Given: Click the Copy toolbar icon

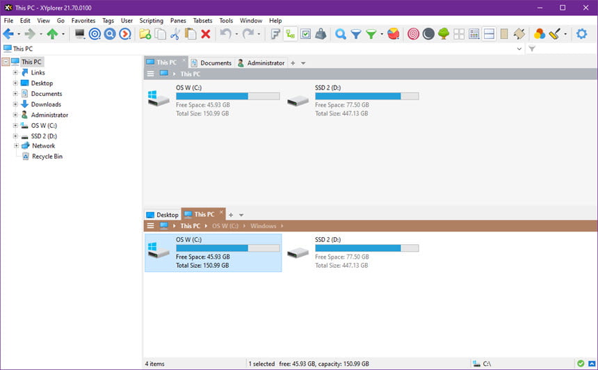Looking at the screenshot, I should click(x=160, y=34).
